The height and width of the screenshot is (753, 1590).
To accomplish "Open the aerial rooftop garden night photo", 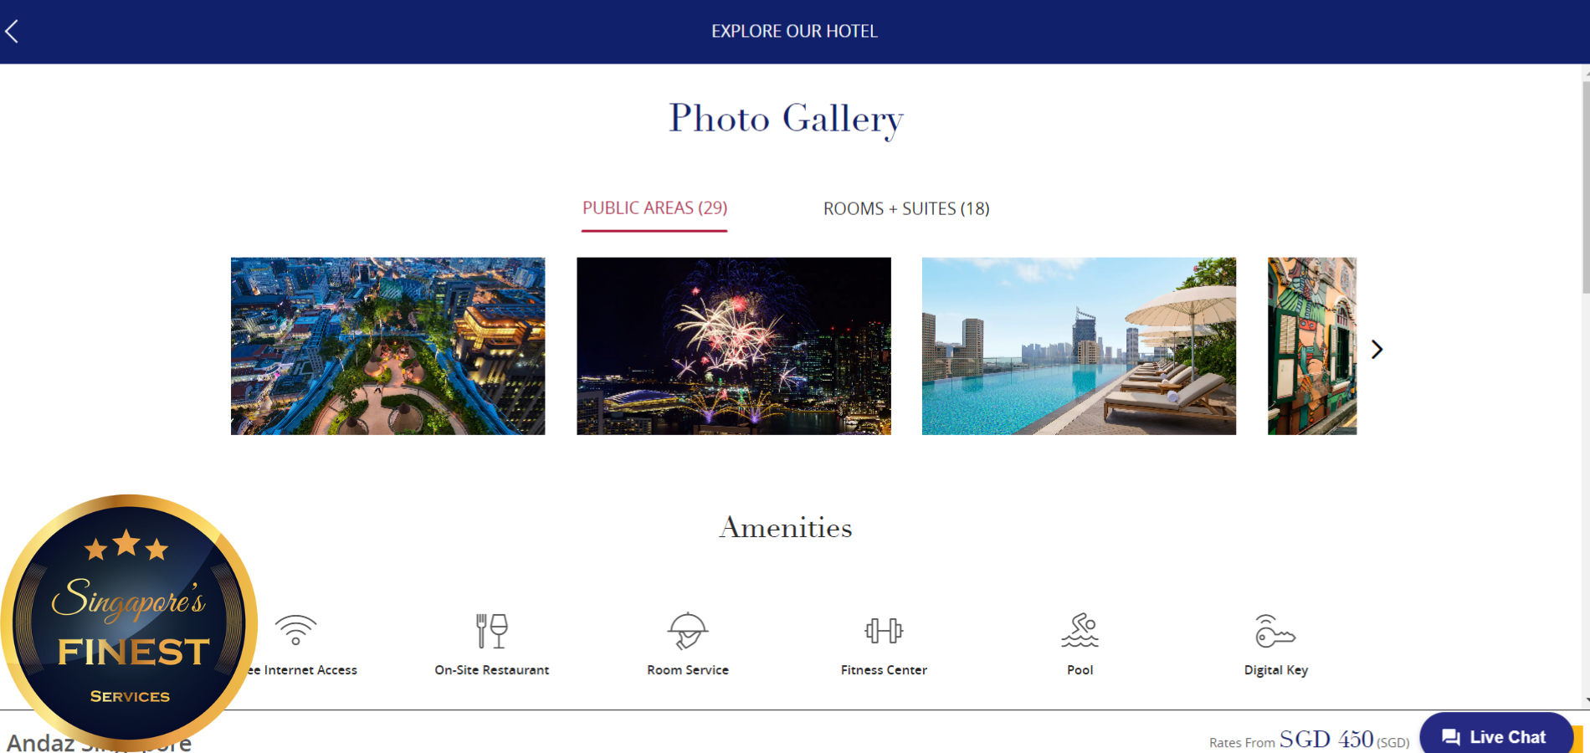I will pyautogui.click(x=387, y=346).
